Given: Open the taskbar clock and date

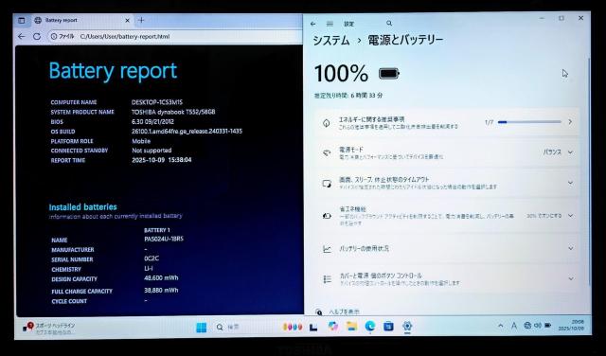Looking at the screenshot, I should pos(571,325).
